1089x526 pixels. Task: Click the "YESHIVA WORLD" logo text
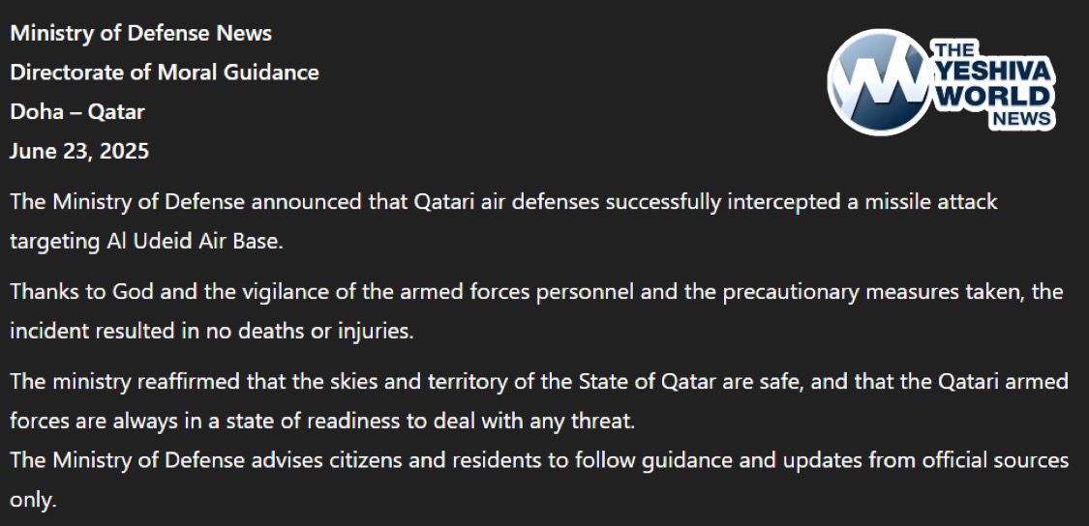(x=994, y=83)
